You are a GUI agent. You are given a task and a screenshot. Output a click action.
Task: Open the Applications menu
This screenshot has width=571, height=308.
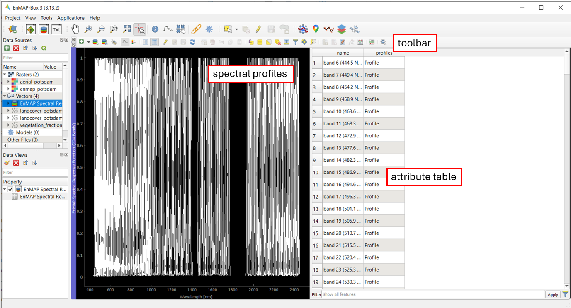coord(71,18)
